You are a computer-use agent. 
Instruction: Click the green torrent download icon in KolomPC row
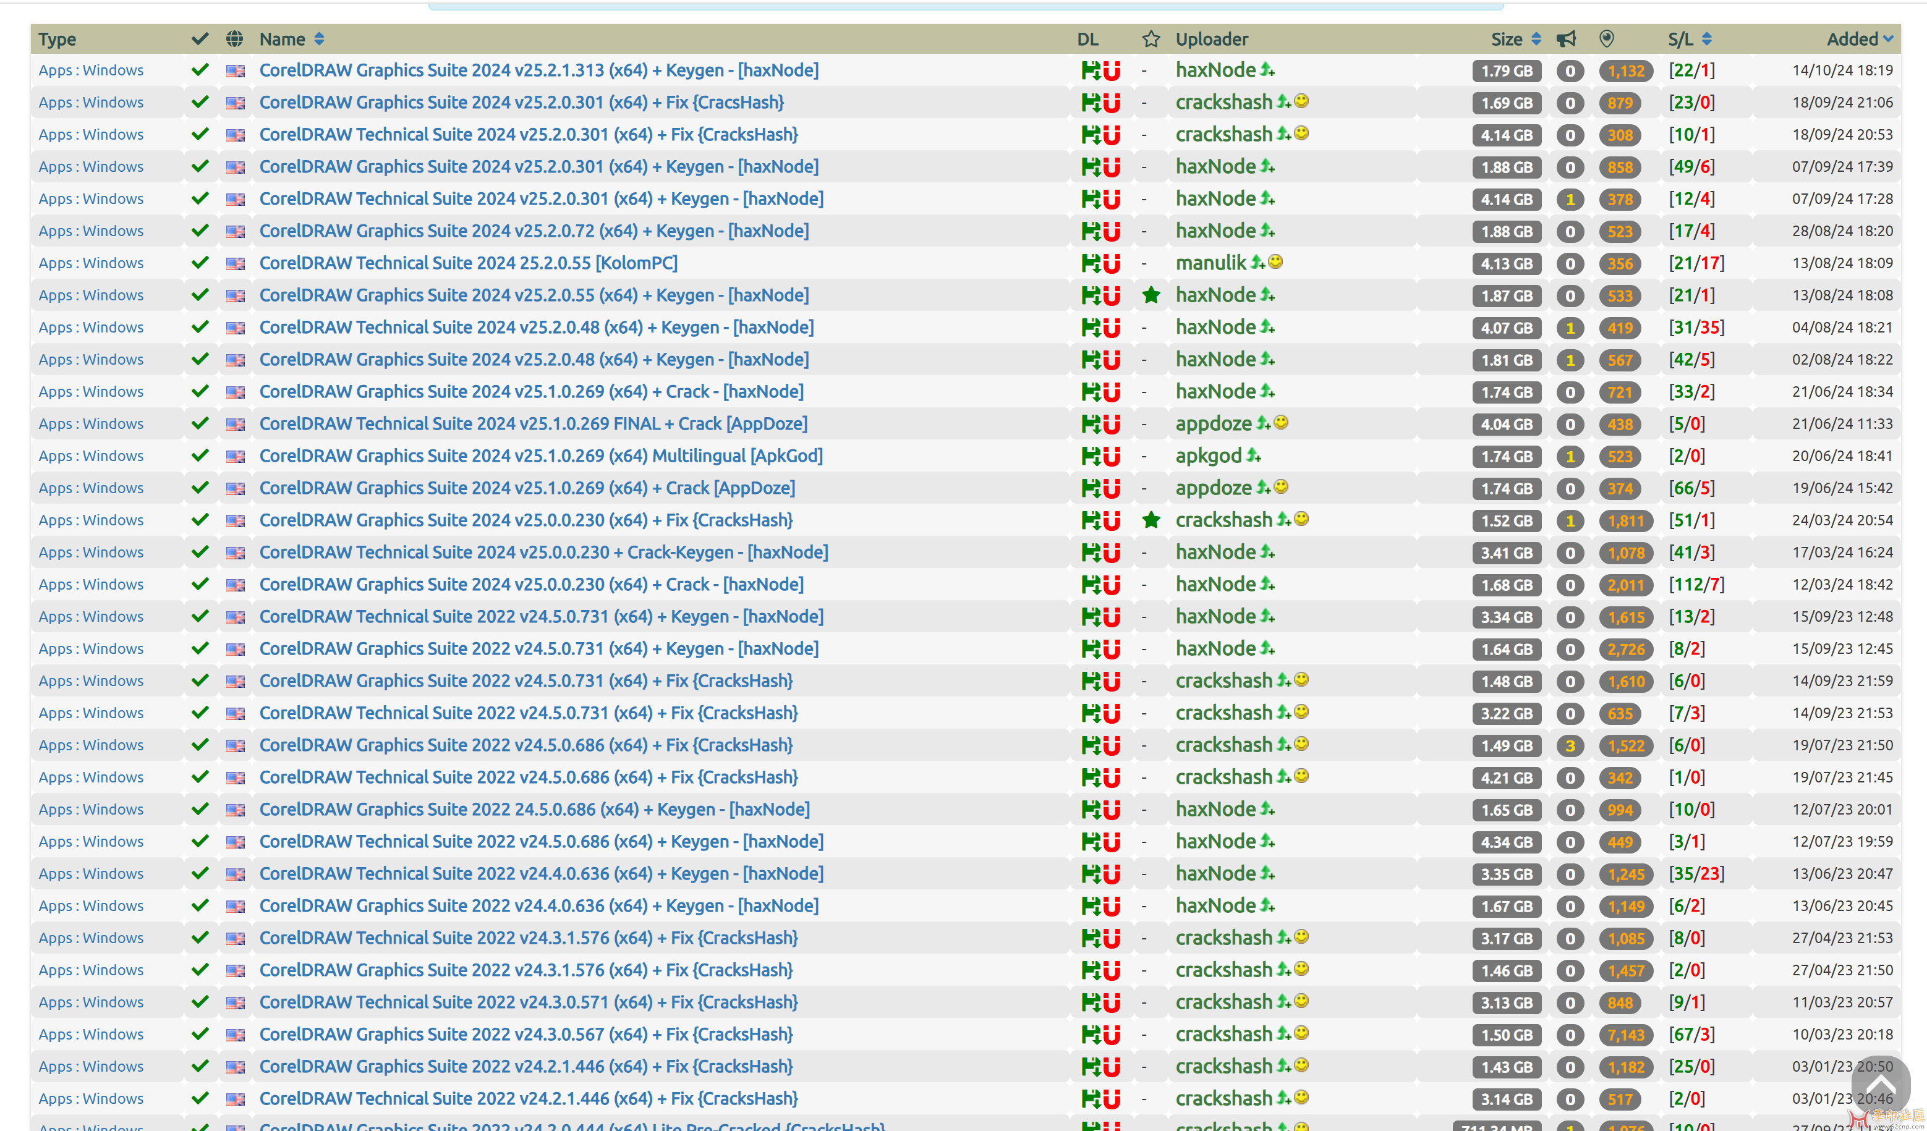(x=1091, y=264)
